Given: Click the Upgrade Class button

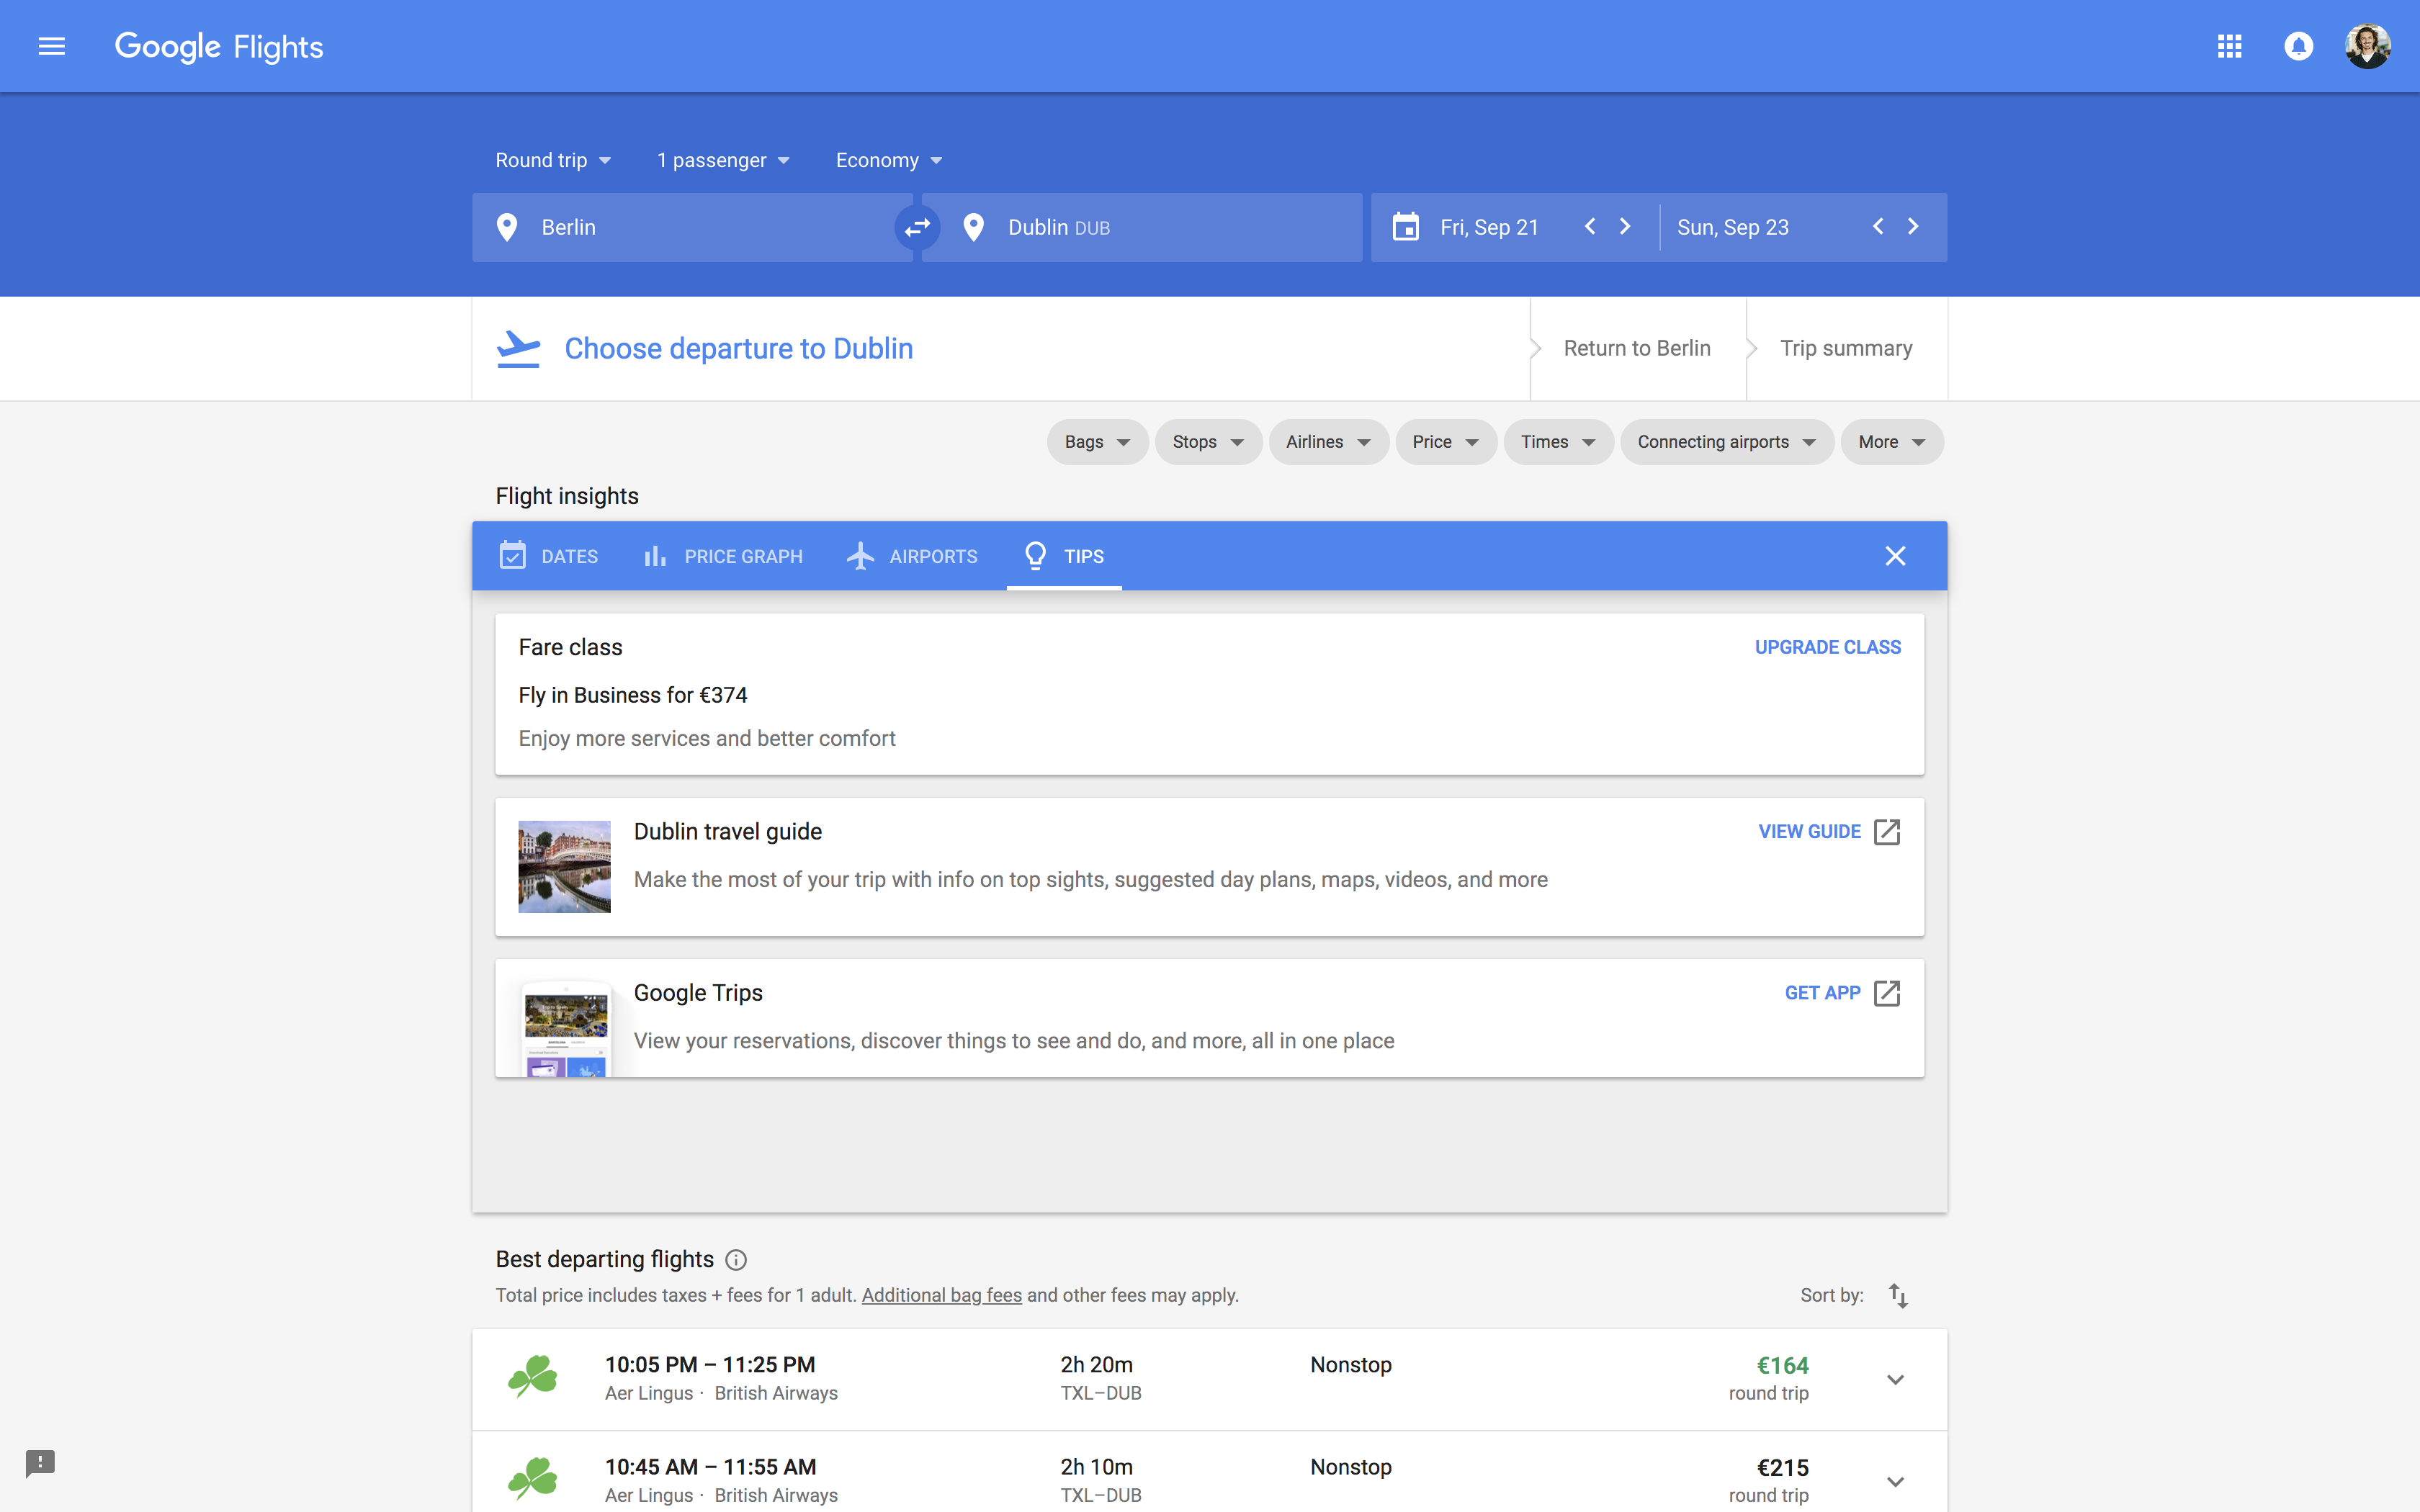Looking at the screenshot, I should point(1827,647).
